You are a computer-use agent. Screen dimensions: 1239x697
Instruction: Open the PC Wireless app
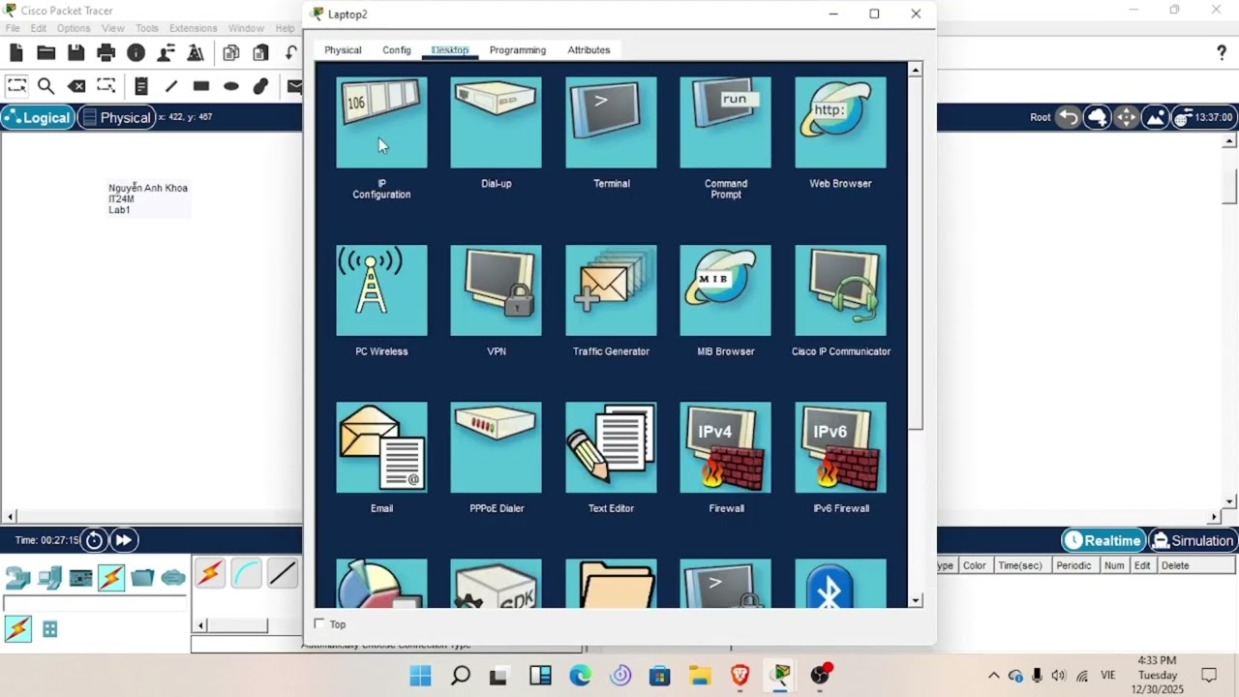pyautogui.click(x=381, y=290)
